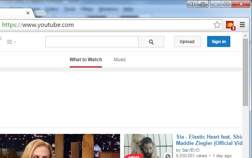This screenshot has width=252, height=158.
Task: Click the 6,550,051 views text
Action: [191, 156]
